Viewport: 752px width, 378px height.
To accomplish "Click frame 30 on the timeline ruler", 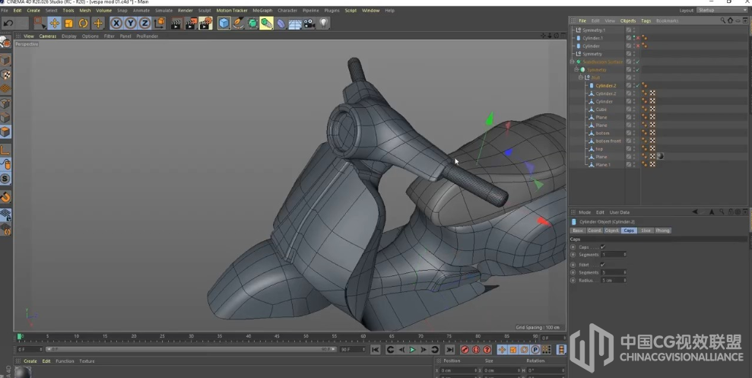I will pos(191,336).
